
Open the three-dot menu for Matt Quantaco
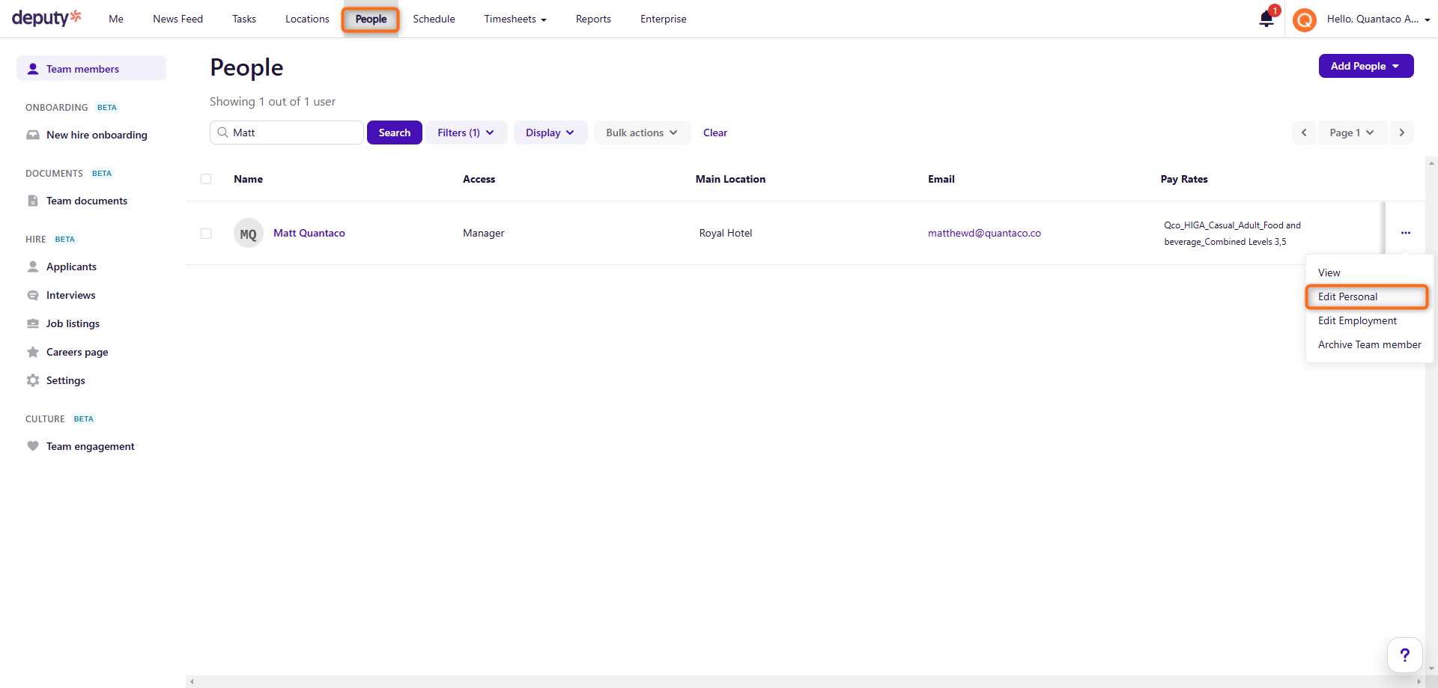[x=1405, y=233]
